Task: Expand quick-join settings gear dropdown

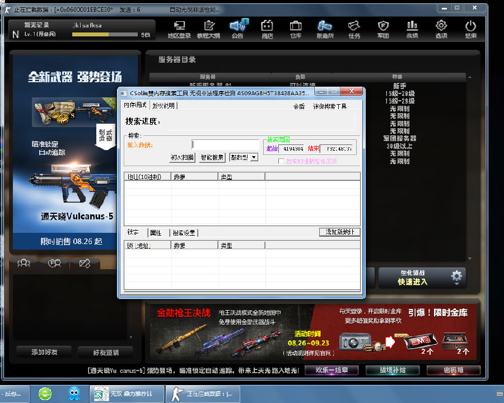Action: [x=456, y=277]
